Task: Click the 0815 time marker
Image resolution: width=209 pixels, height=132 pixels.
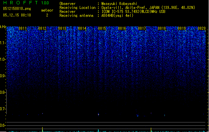Action: tap(102, 28)
